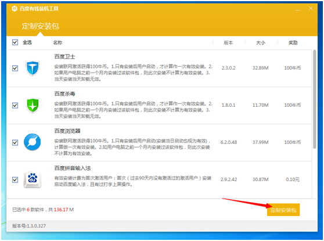
Task: Click the software list vertical scrollbar
Action: 315,99
